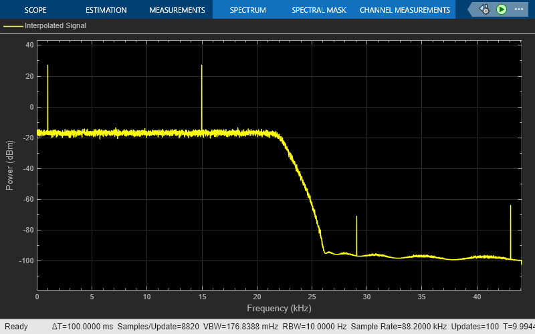
Task: Click the Updates=100 status entry
Action: tap(475, 327)
